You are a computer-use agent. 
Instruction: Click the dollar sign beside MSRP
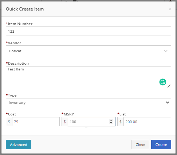(x=65, y=122)
